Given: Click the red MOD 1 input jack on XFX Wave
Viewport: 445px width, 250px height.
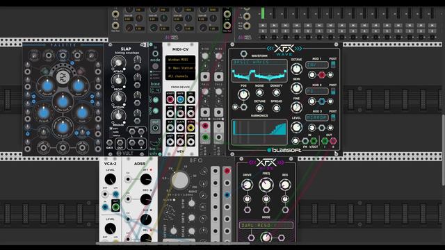Looking at the screenshot, I should point(321,75).
